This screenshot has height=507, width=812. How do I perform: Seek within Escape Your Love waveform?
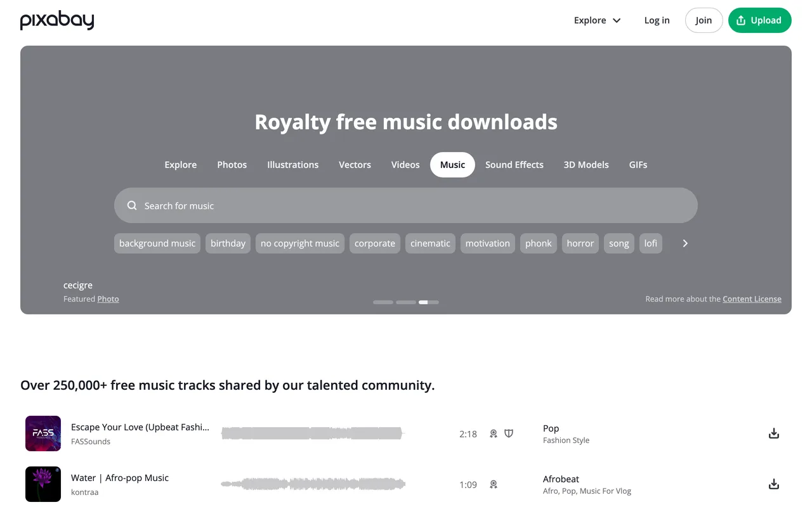tap(313, 433)
